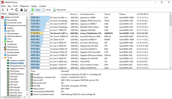Screen dimensions: 172x99
Task: Click the Отчёт toolbar button
Action: tap(46, 10)
